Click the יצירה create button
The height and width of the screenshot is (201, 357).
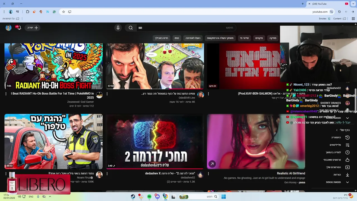33,28
